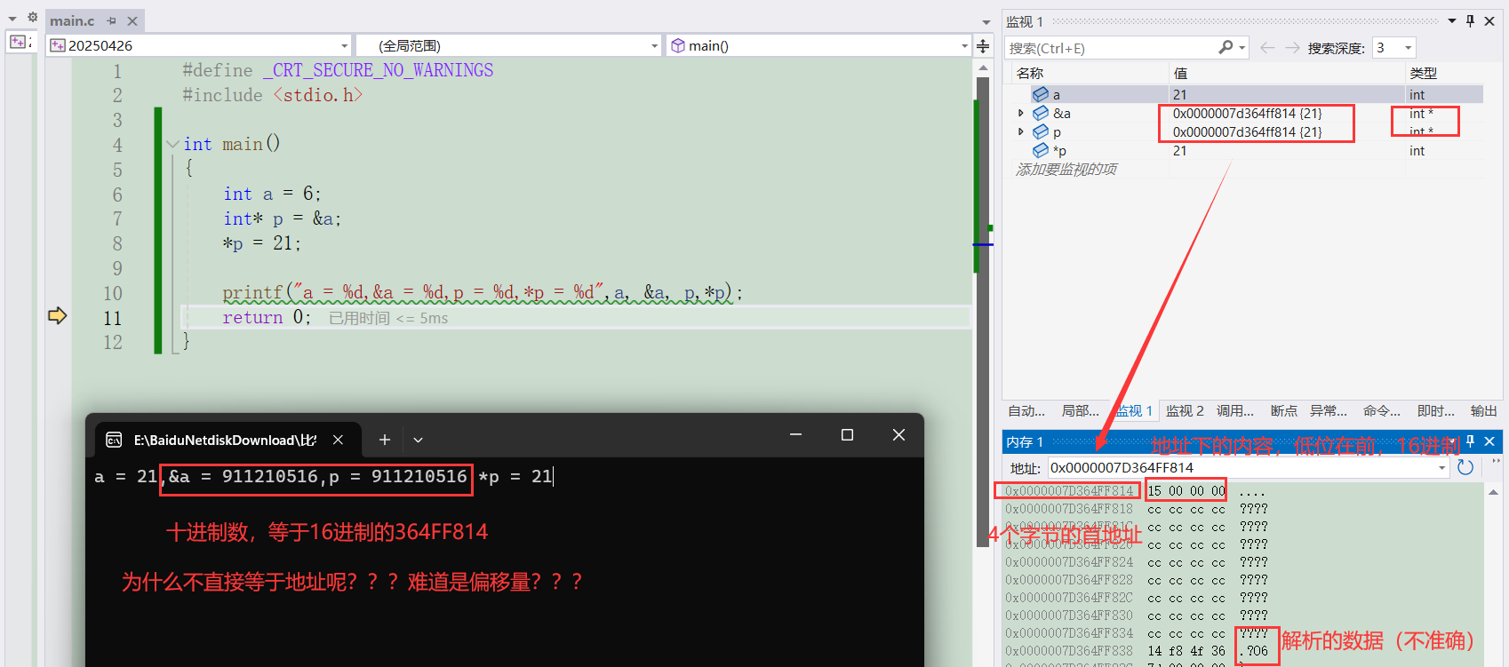Click the #include <stdio.h> line
Viewport: 1509px width, 667px height.
(x=272, y=95)
